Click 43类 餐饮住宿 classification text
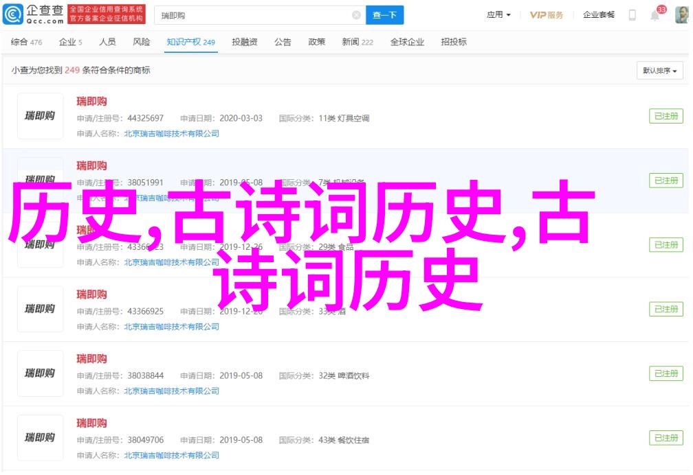Image resolution: width=693 pixels, height=475 pixels. (344, 440)
